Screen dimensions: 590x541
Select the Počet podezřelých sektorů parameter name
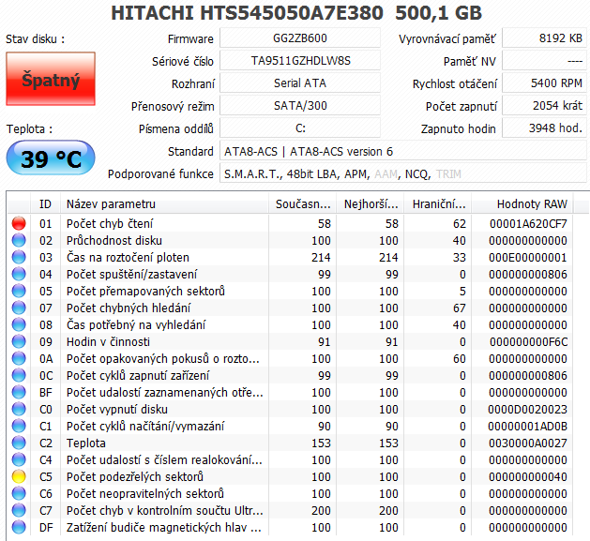(x=135, y=476)
